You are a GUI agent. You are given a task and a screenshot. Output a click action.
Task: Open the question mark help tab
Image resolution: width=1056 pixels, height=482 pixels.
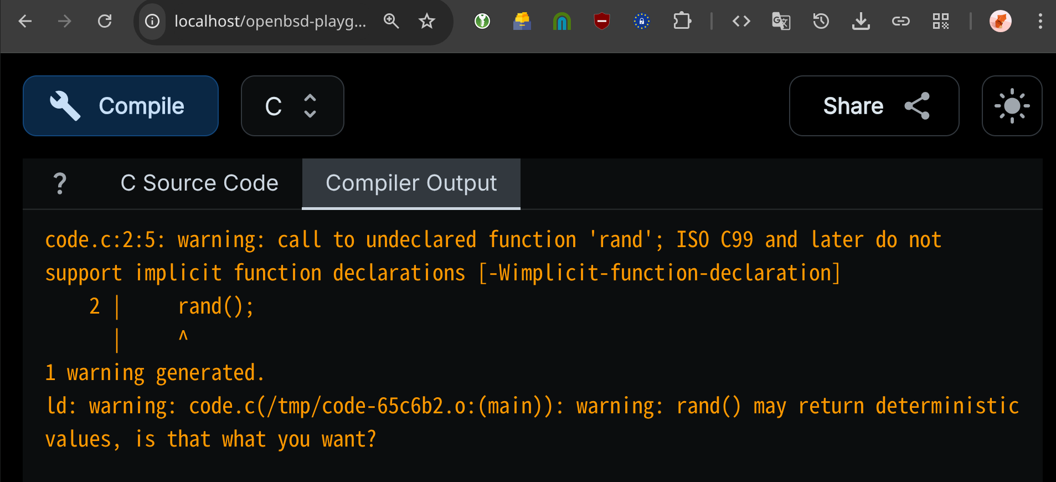(60, 183)
